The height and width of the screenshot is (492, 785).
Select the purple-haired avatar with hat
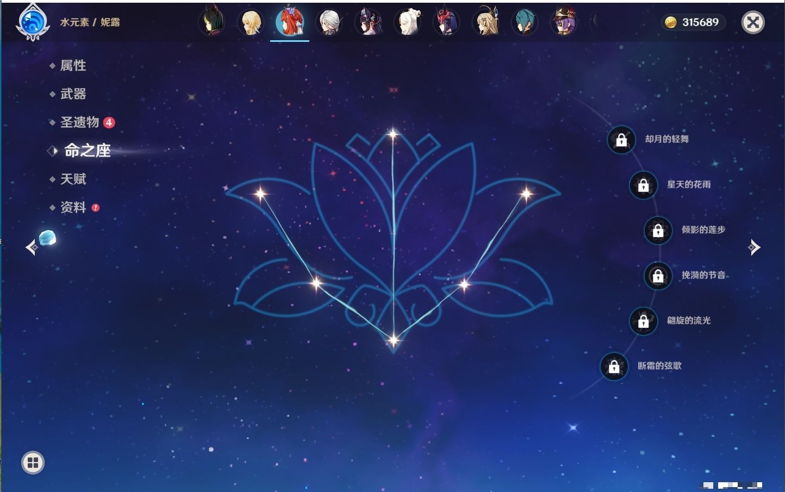coord(564,22)
